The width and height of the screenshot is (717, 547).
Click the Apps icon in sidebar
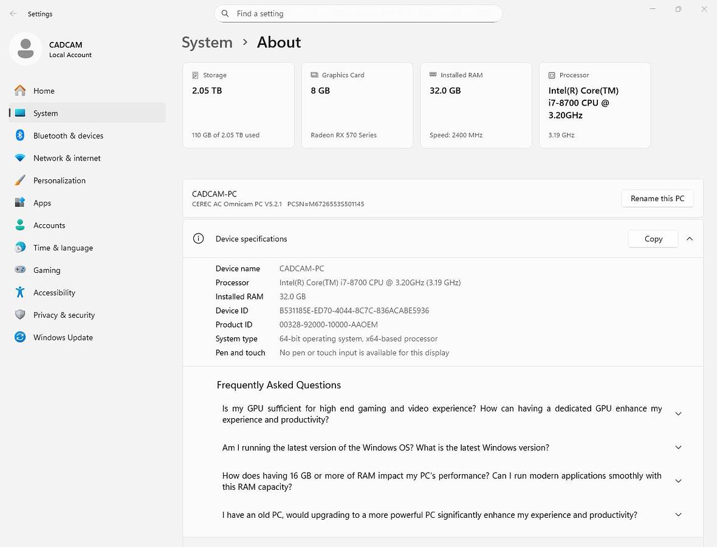coord(20,203)
